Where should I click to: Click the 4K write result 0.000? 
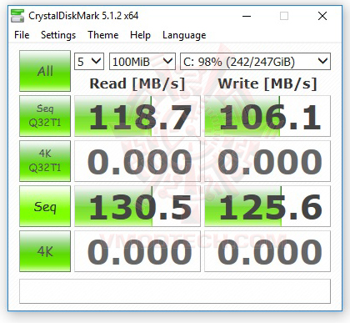coord(267,251)
